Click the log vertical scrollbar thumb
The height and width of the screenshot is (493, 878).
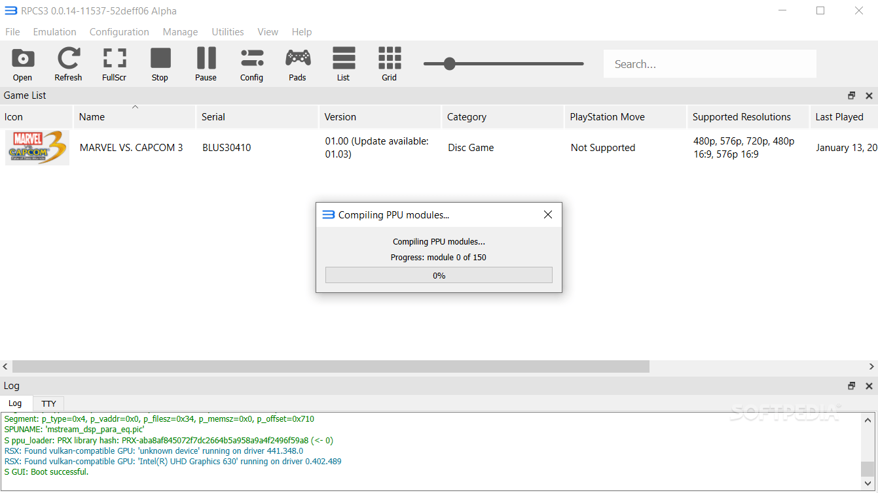[868, 469]
